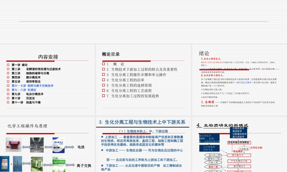Open the blue 第六–七讲 吸附与离子交换技术 link
Screen dimensions: 287x172
(32, 86)
